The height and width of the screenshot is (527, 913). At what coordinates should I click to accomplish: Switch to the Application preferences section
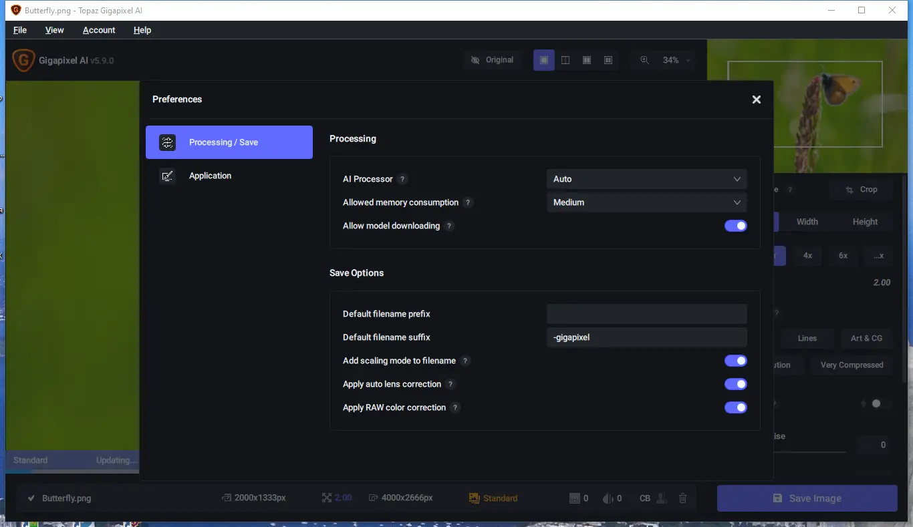click(229, 176)
